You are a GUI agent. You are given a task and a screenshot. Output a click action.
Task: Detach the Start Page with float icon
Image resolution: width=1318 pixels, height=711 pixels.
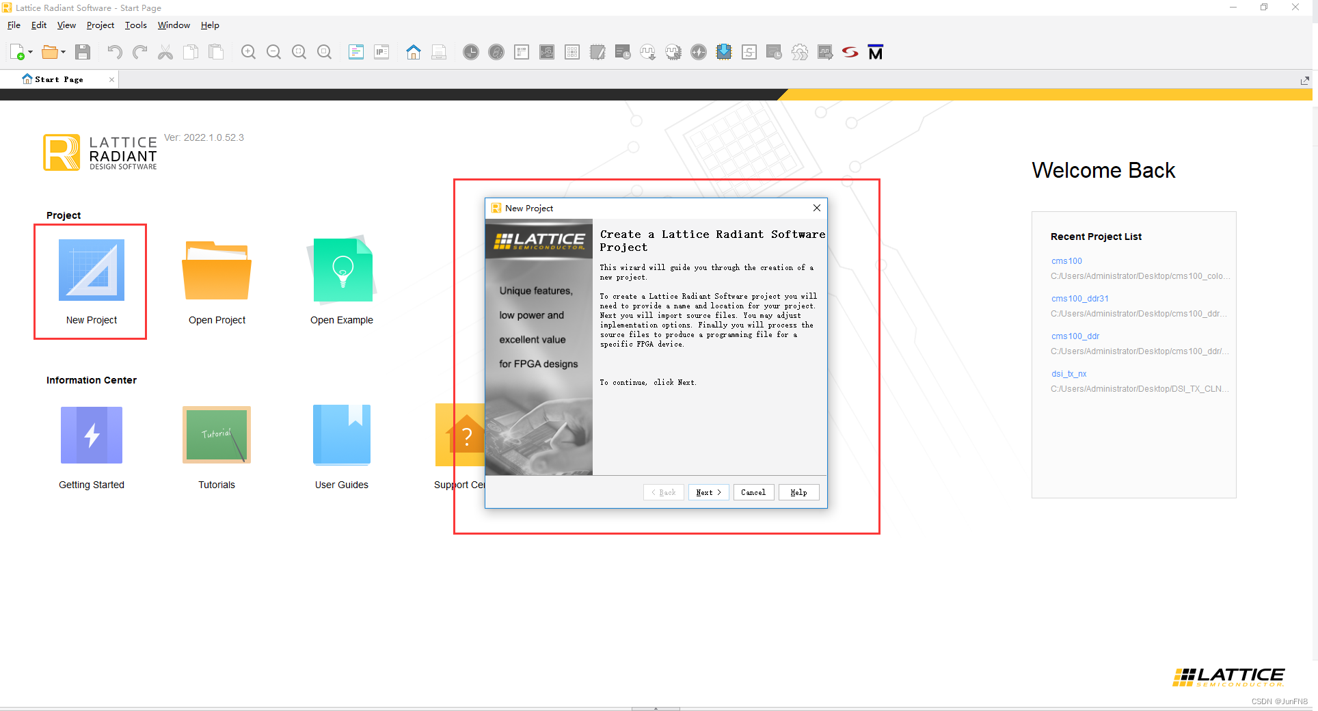[x=1304, y=80]
